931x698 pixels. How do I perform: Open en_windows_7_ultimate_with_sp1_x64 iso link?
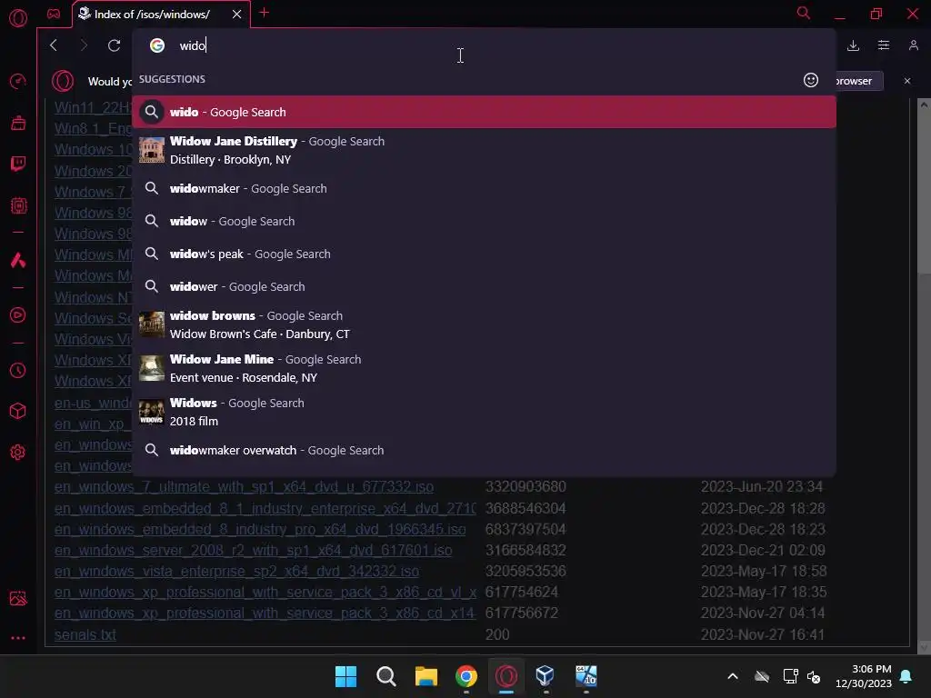point(244,487)
